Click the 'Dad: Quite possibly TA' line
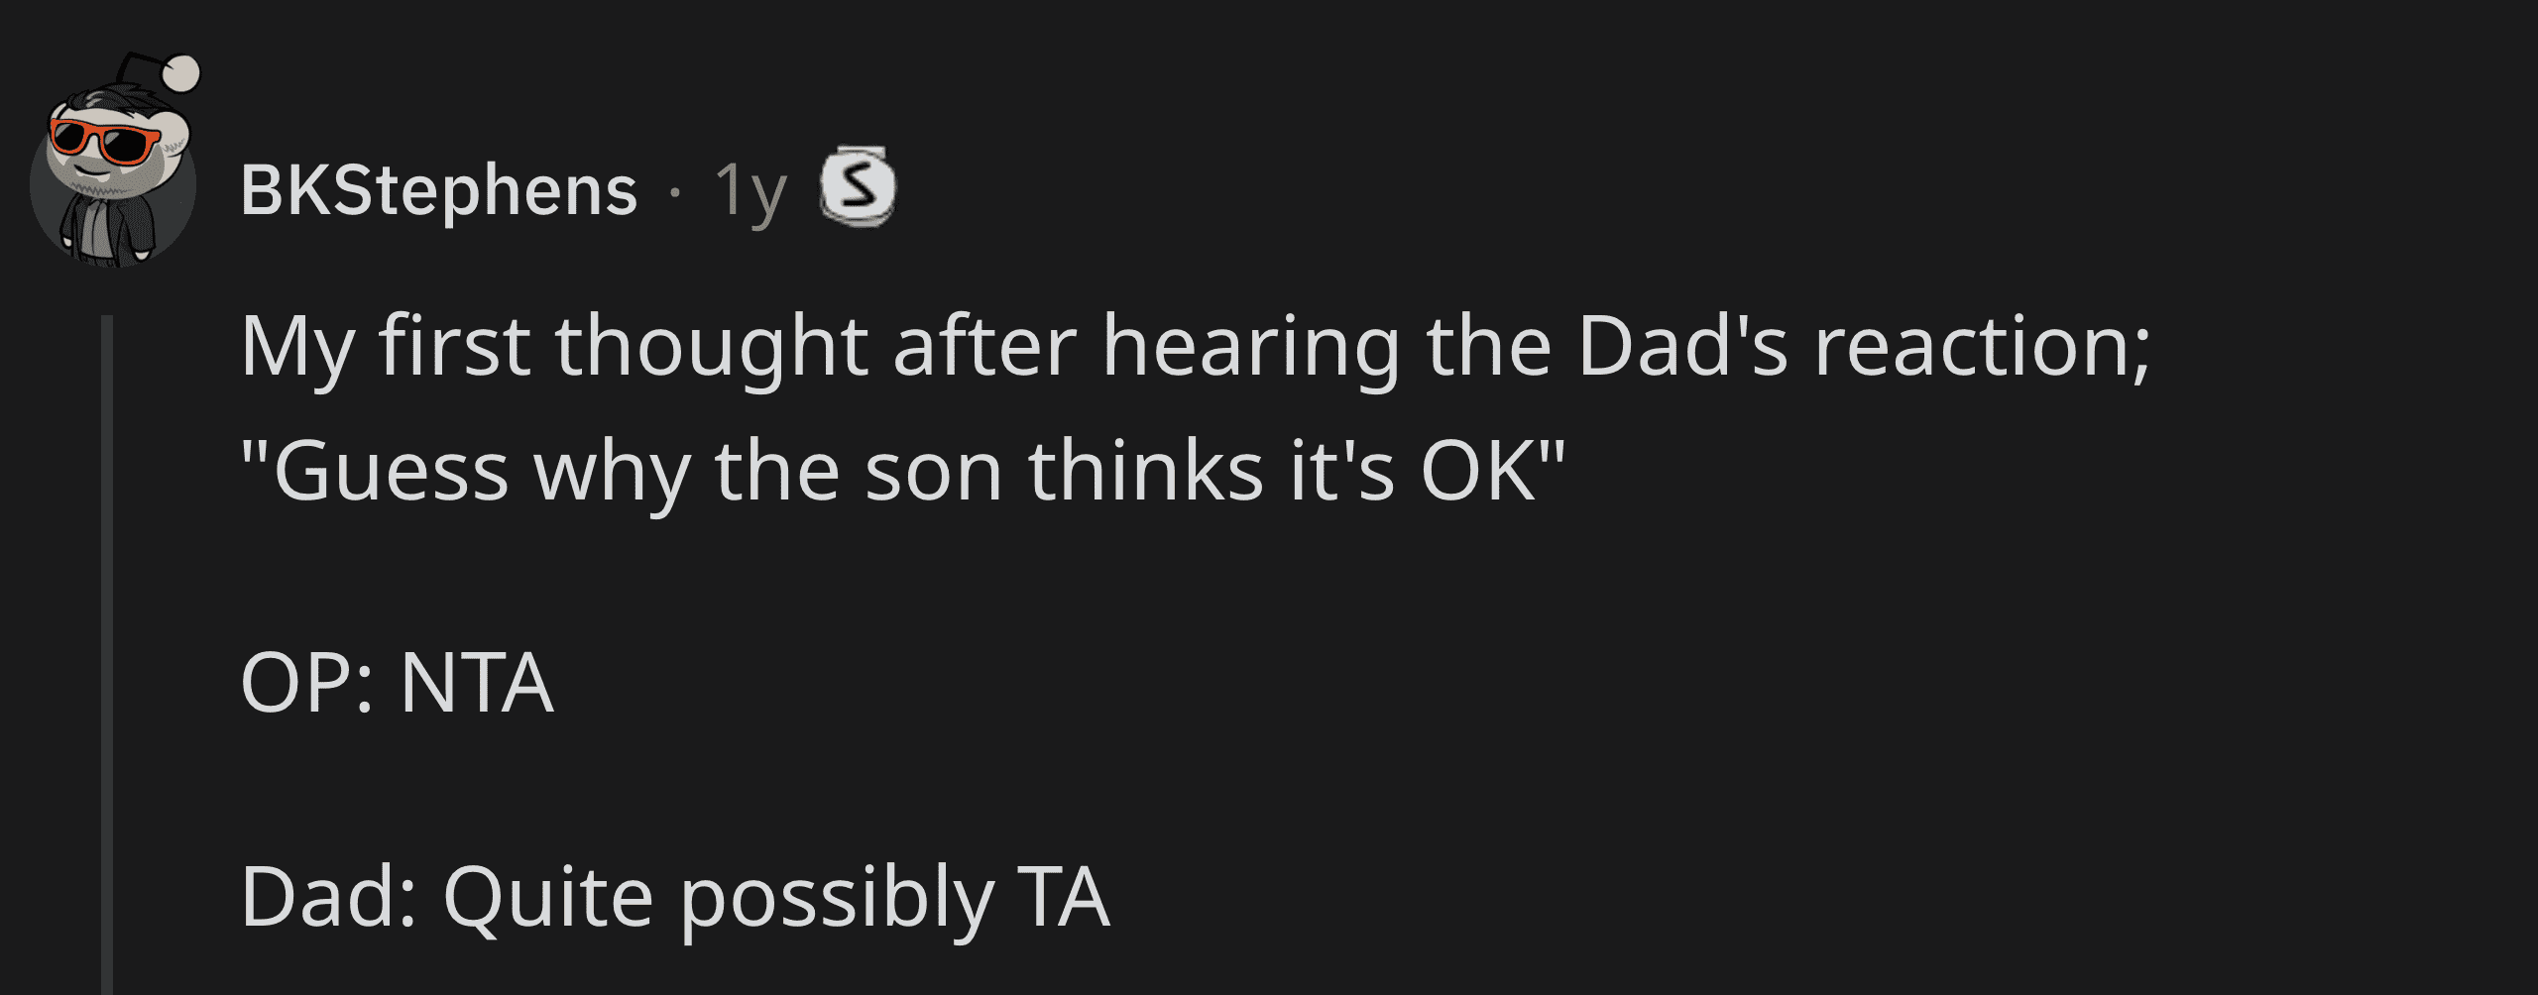The image size is (2538, 995). (675, 898)
